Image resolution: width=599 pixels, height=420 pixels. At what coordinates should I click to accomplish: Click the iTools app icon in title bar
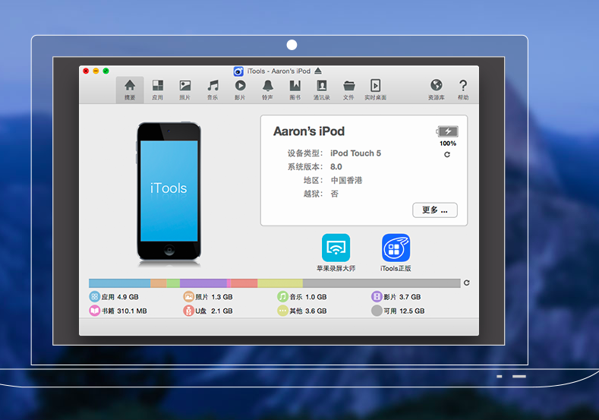click(x=238, y=71)
